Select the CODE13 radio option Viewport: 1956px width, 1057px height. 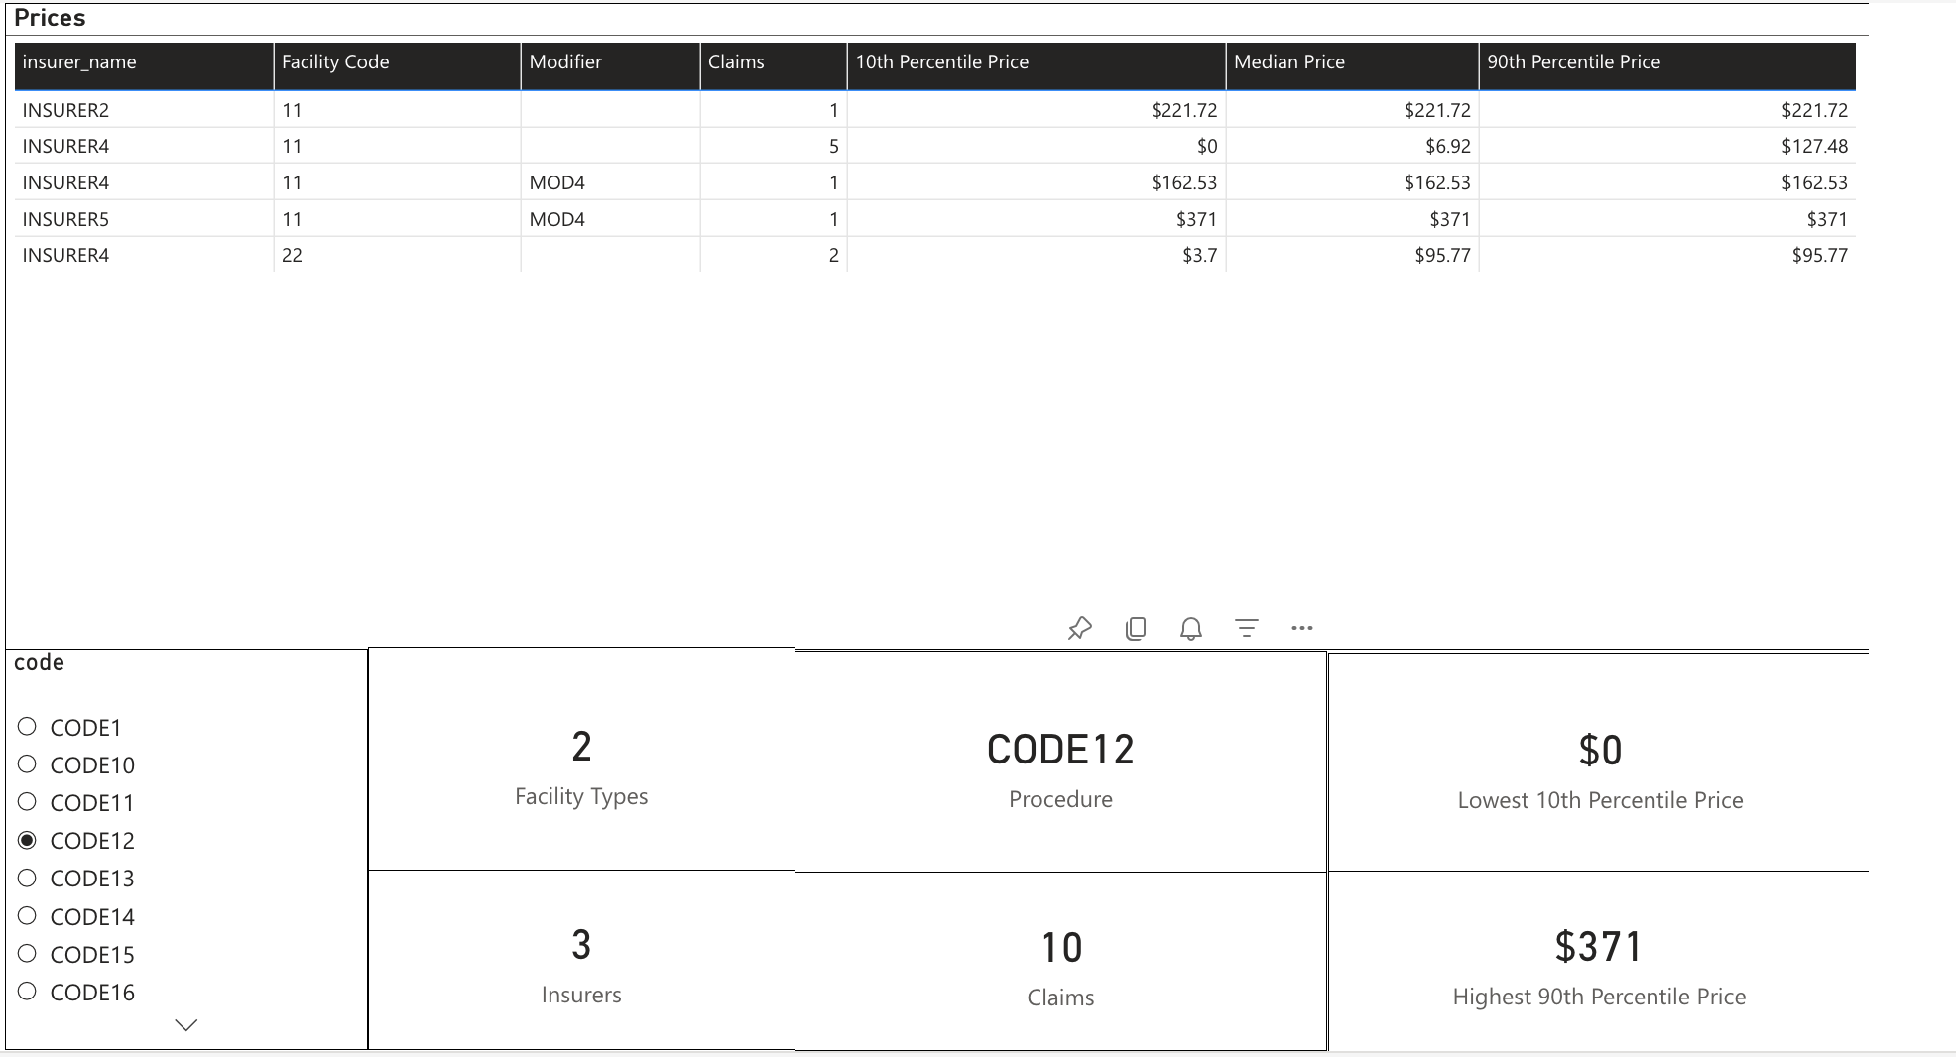click(28, 879)
